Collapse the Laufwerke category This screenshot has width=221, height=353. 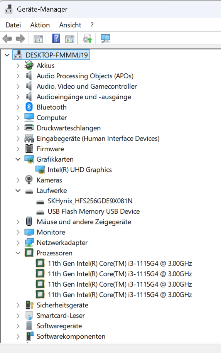pos(18,191)
